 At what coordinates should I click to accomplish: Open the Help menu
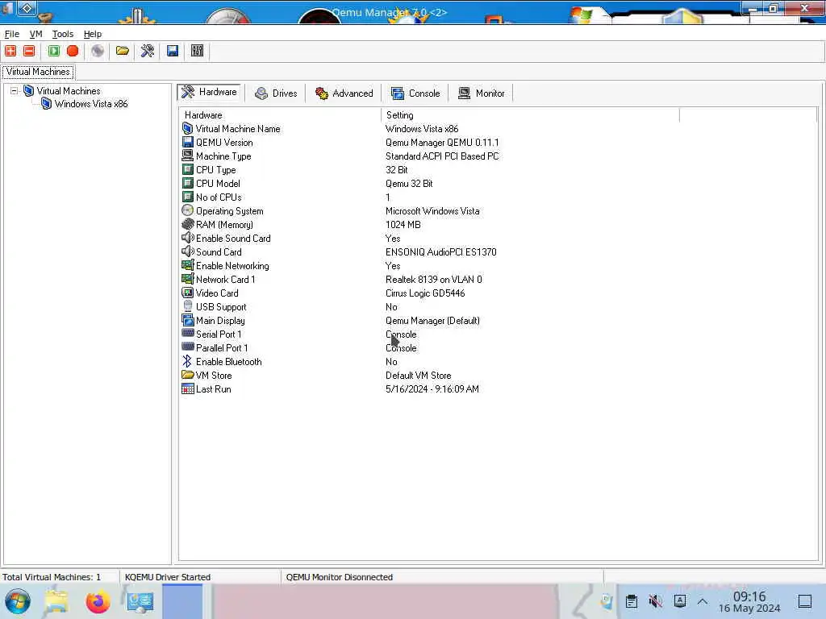[93, 34]
